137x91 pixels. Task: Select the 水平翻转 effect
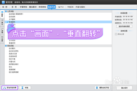pyautogui.click(x=12, y=19)
